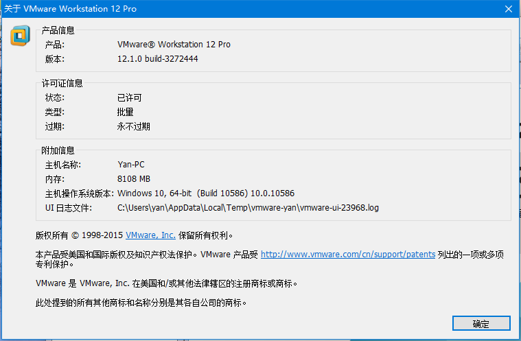Click the 主机名称: label
This screenshot has height=341, width=521.
coord(63,165)
